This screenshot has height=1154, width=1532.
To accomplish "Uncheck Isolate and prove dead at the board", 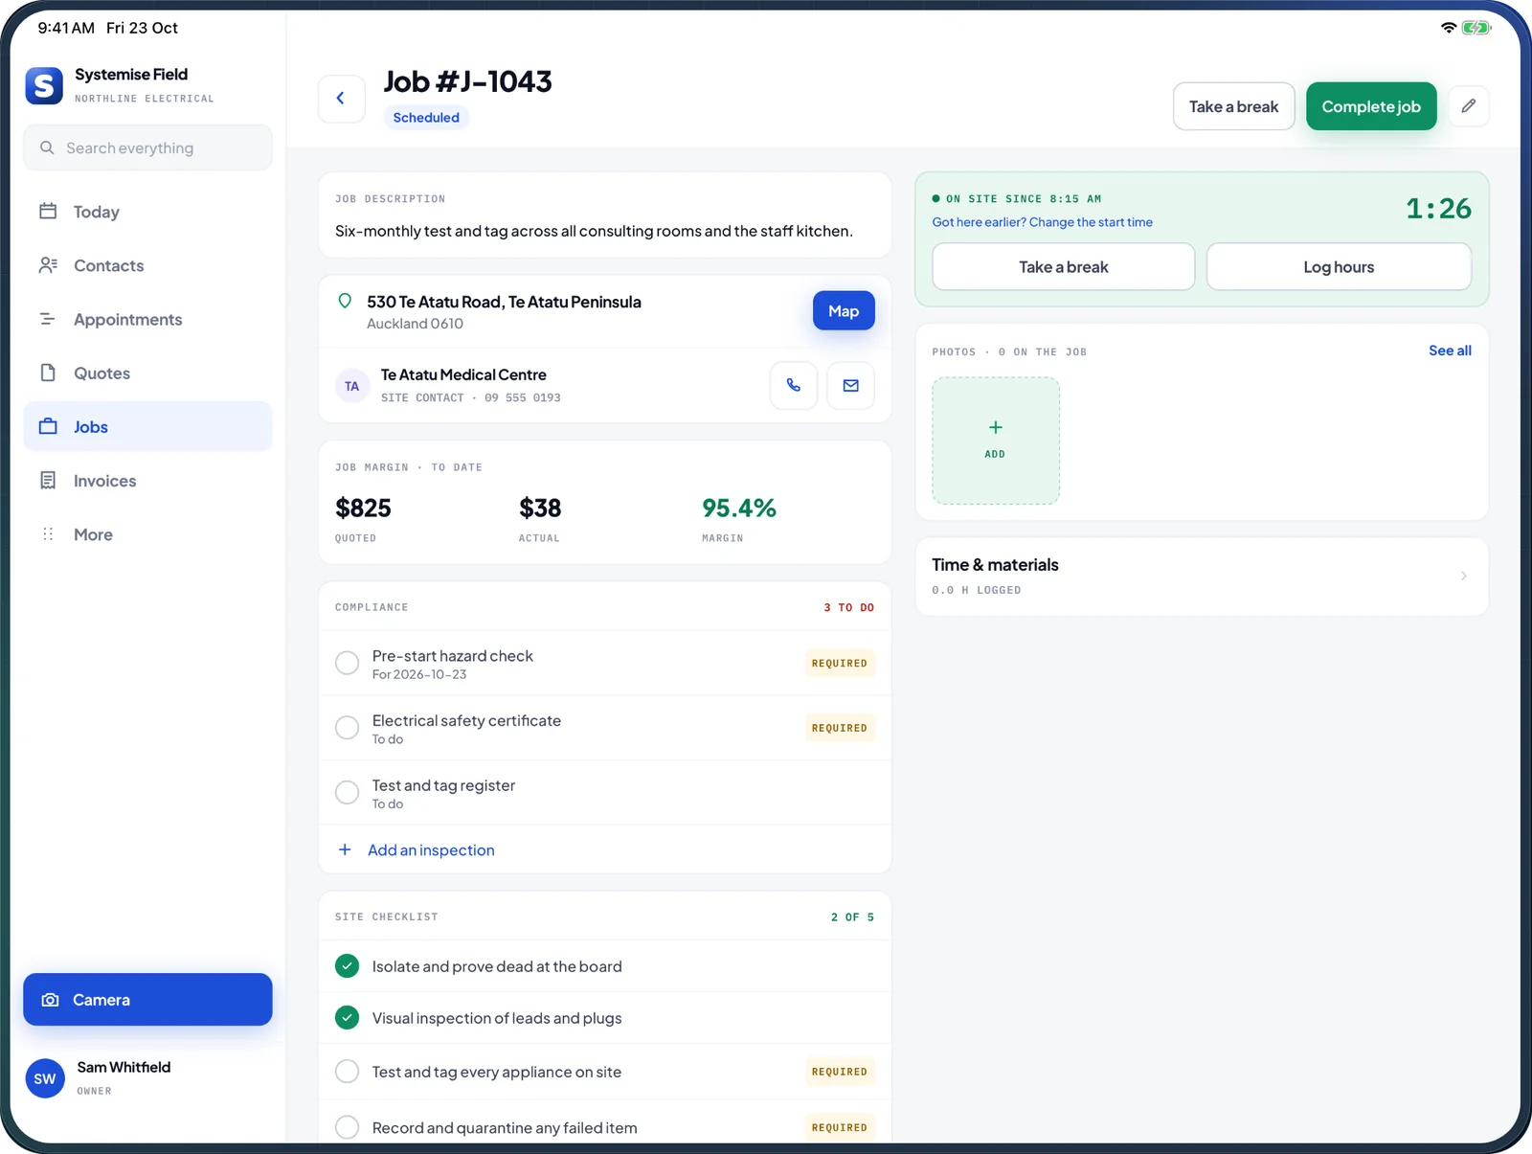I will [347, 965].
